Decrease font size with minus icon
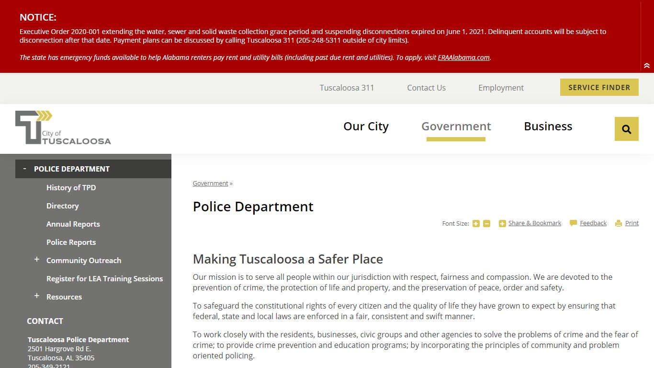654x368 pixels. pos(486,224)
